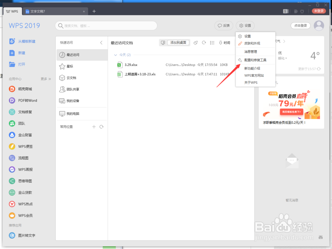Select 团队共享 in quick access

tap(82, 89)
